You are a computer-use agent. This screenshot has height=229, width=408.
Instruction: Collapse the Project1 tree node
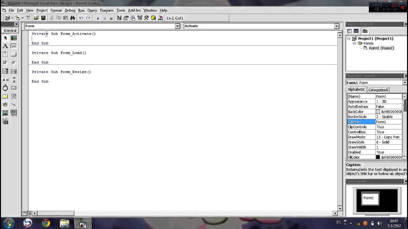click(x=349, y=38)
